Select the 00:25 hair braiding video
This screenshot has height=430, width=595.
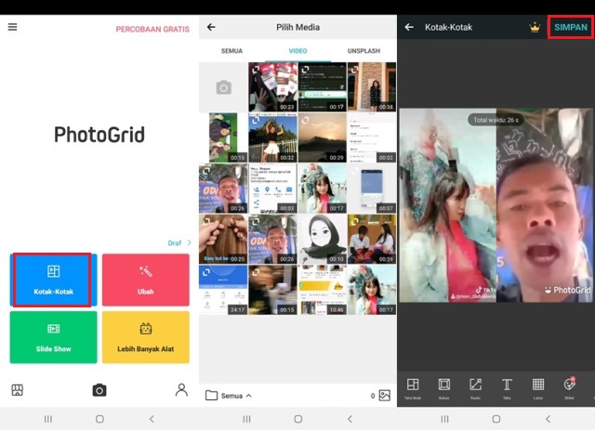pos(223,240)
